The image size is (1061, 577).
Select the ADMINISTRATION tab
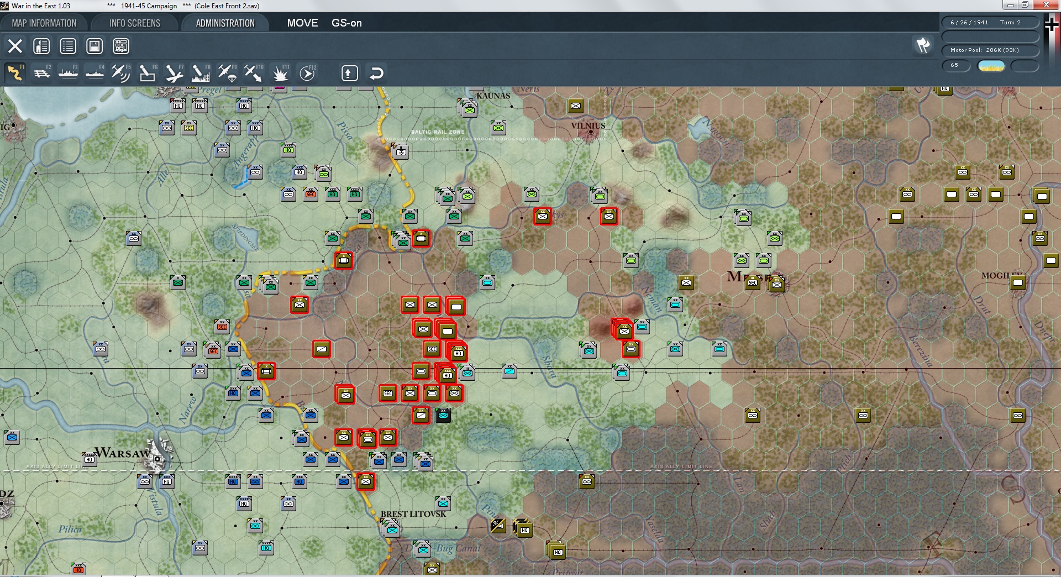click(225, 23)
